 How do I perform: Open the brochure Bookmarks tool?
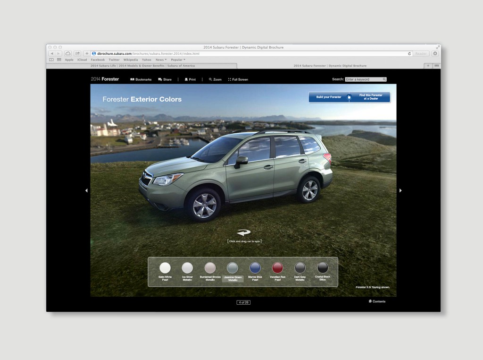tap(141, 79)
